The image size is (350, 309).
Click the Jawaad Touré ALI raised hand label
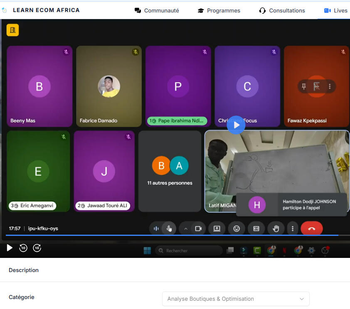pos(103,206)
